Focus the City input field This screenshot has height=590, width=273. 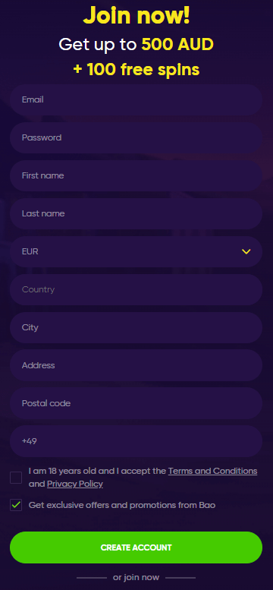pos(136,327)
